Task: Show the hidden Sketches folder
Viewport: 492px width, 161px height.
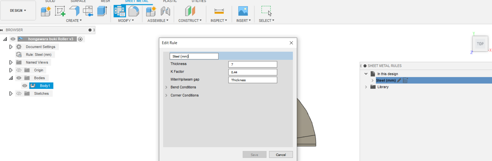Action: click(19, 93)
